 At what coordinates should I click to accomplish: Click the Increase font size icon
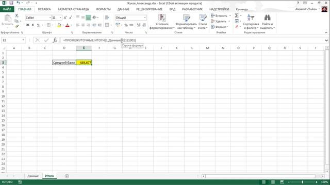[x=65, y=17]
